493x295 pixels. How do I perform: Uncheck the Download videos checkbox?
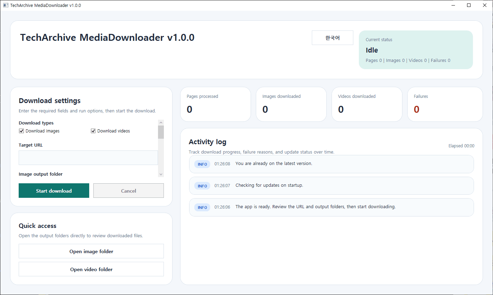click(x=93, y=131)
